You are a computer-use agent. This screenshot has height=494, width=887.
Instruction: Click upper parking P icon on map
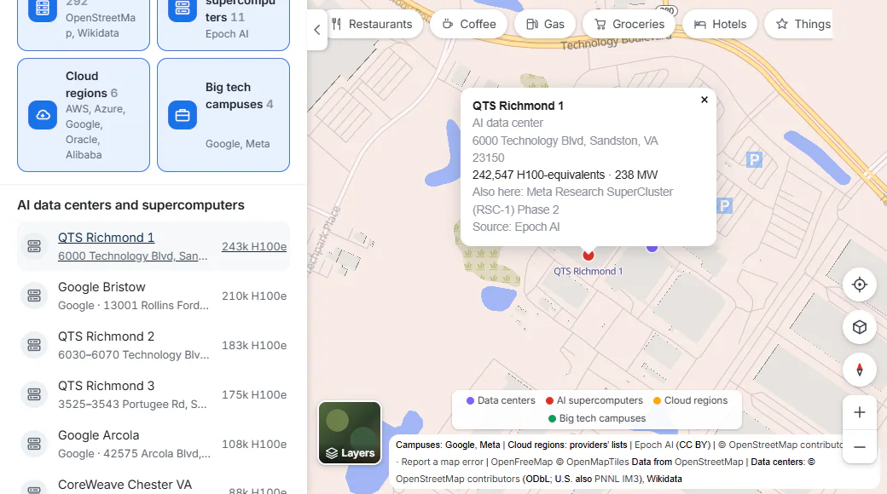[x=753, y=160]
